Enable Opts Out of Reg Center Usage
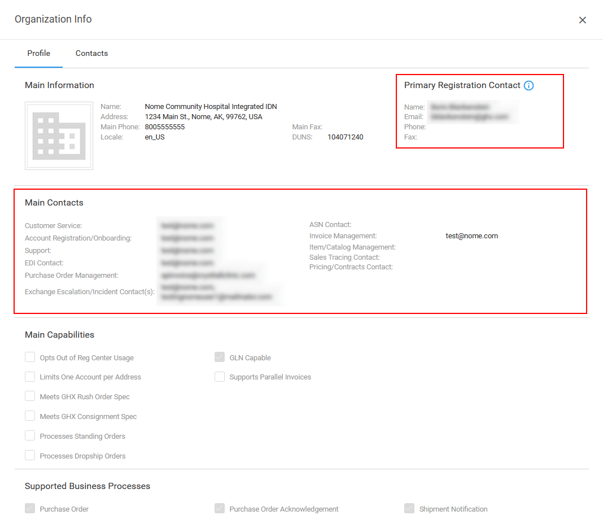This screenshot has width=603, height=515. [x=30, y=357]
